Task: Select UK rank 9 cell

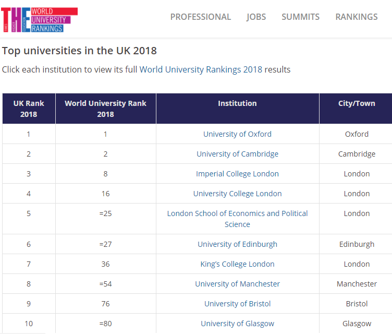Action: pyautogui.click(x=29, y=303)
